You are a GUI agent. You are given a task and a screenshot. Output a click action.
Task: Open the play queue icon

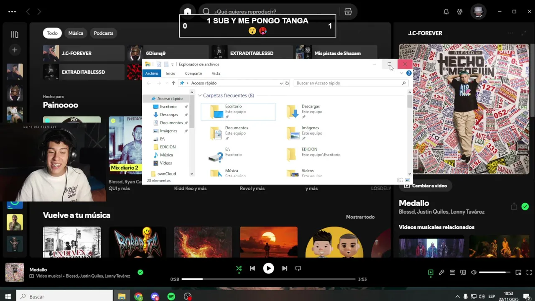coord(452,273)
